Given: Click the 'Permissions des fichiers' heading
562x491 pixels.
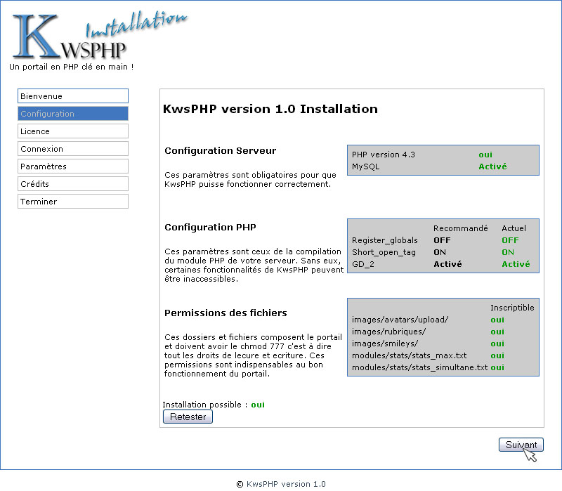Looking at the screenshot, I should click(x=226, y=313).
